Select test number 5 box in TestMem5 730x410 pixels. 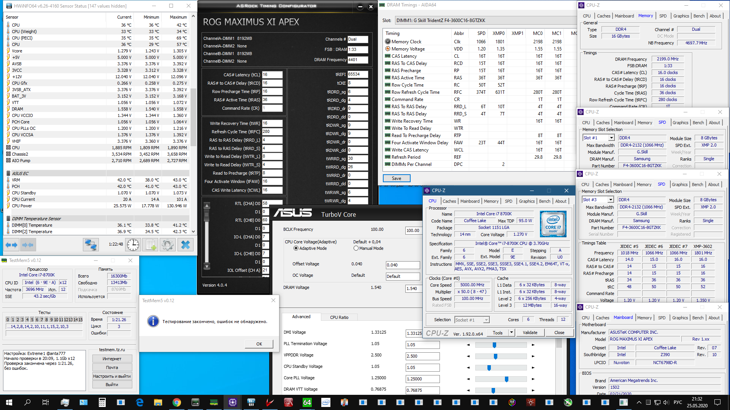32,320
